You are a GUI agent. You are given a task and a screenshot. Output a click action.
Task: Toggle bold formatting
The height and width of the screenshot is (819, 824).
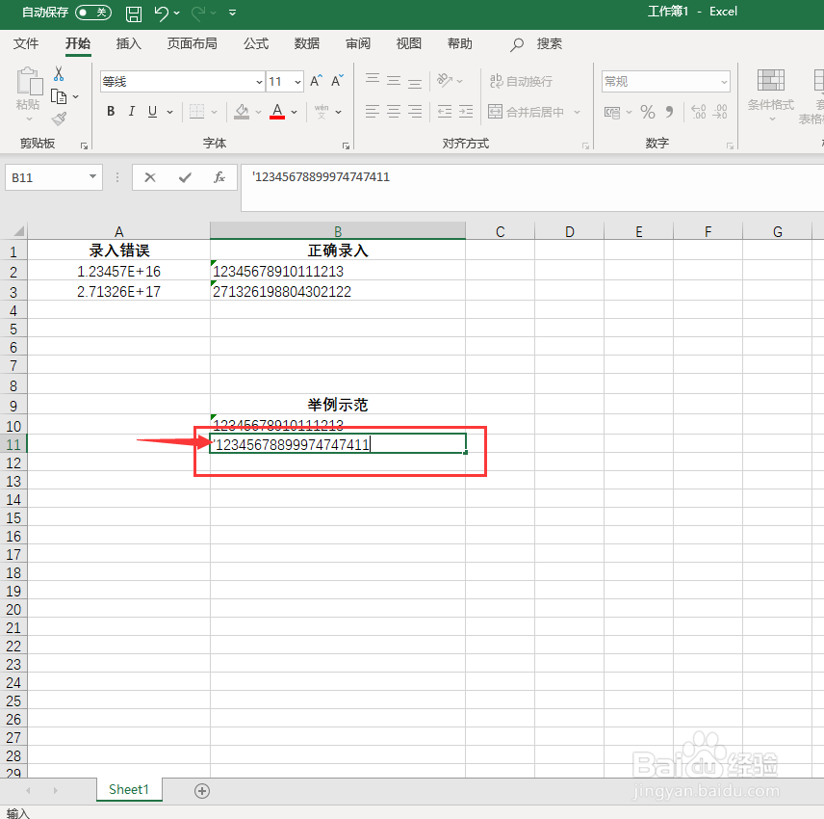(110, 112)
